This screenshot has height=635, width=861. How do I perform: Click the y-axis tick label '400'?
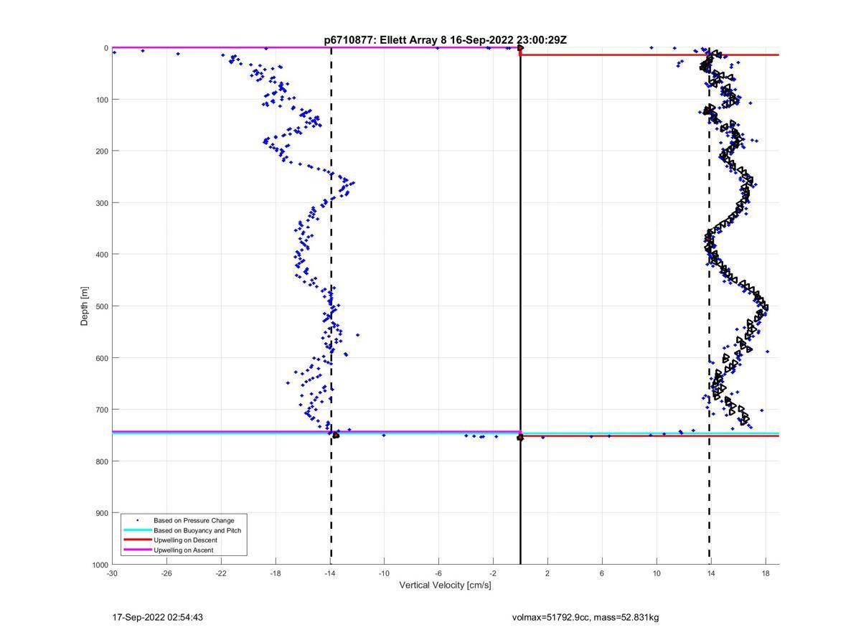click(102, 255)
